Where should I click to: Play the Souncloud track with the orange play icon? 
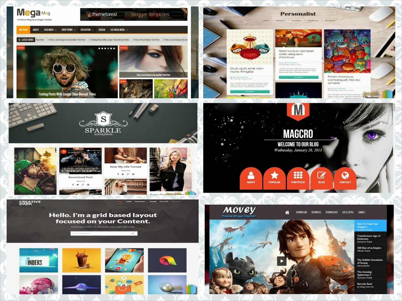tap(64, 152)
